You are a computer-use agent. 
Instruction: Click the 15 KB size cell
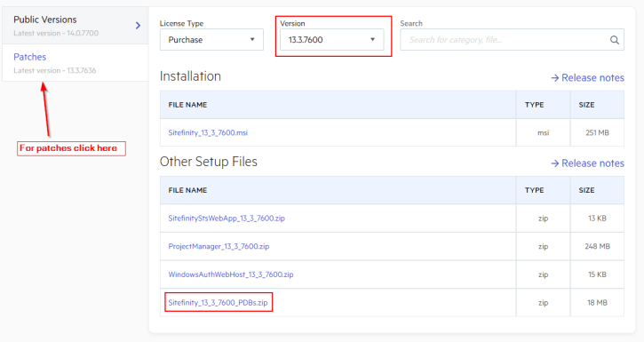point(597,274)
